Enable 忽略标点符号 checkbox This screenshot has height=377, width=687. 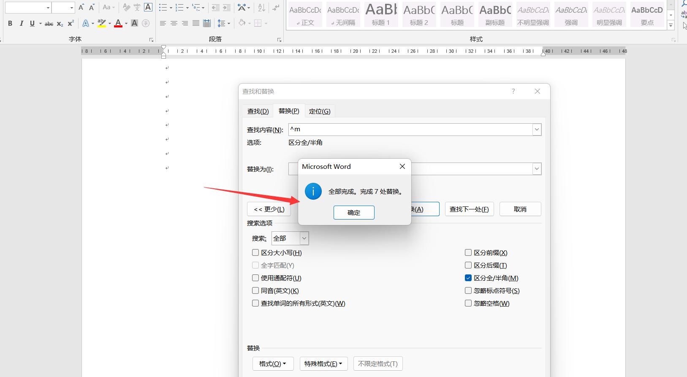[468, 290]
